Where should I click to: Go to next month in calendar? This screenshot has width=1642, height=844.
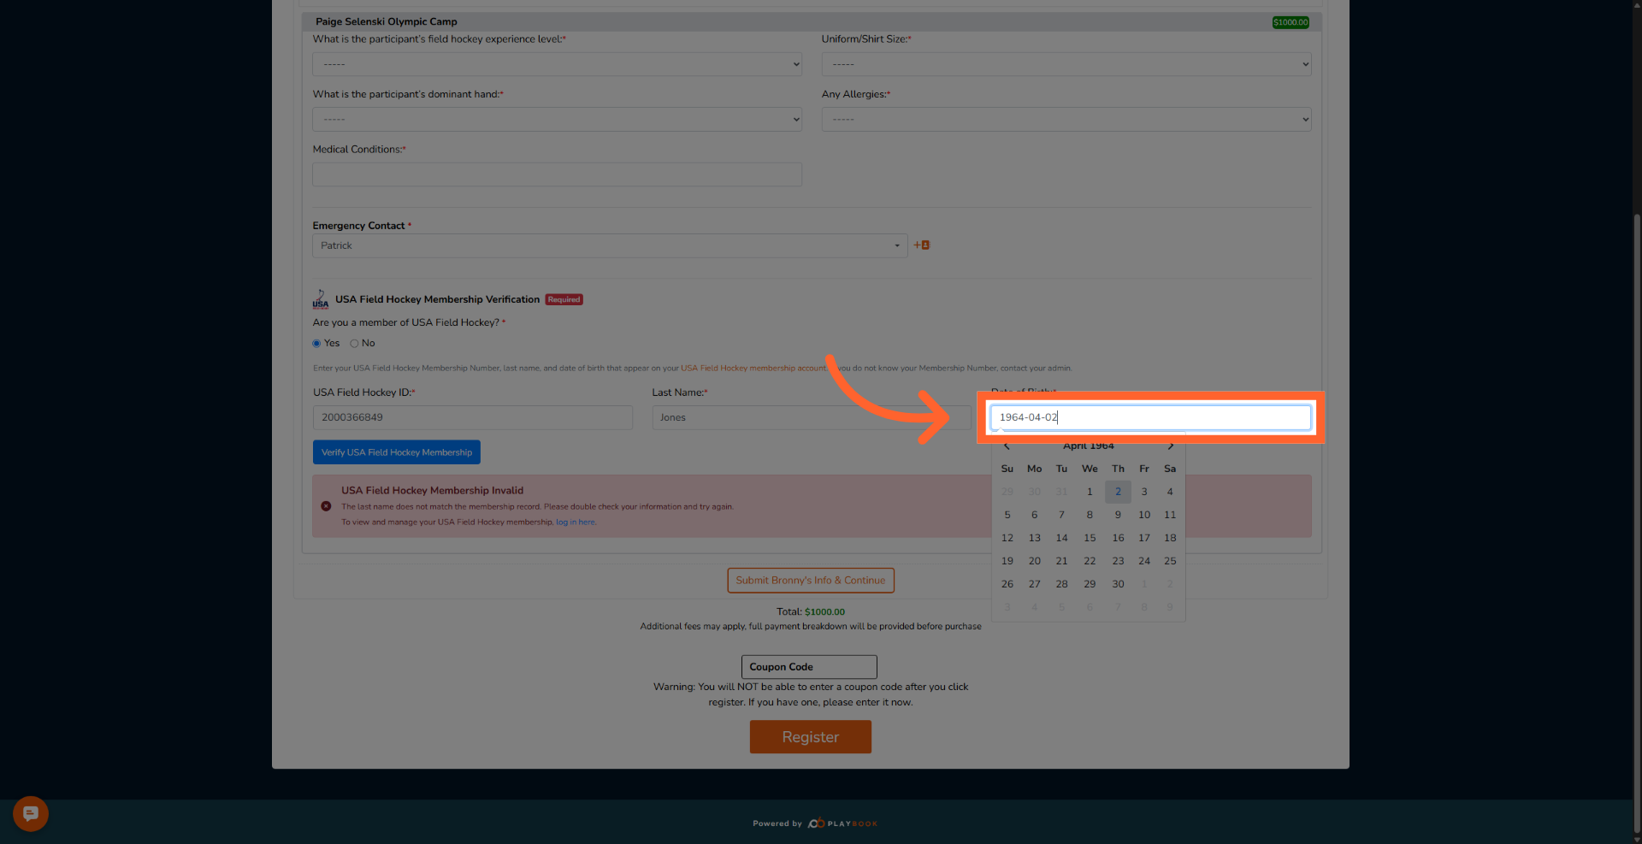(x=1170, y=446)
